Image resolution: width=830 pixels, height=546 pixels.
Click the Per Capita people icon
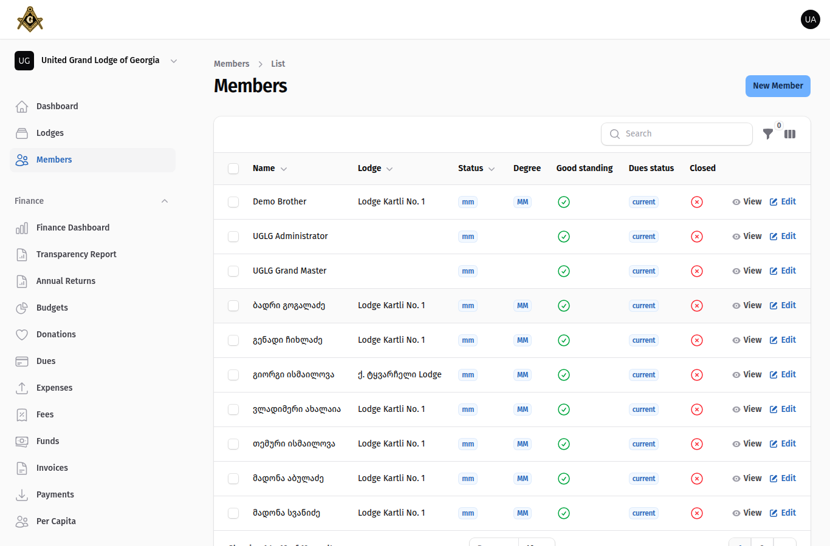pyautogui.click(x=22, y=521)
